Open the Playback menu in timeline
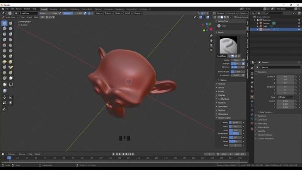The image size is (302, 170). coord(13,154)
